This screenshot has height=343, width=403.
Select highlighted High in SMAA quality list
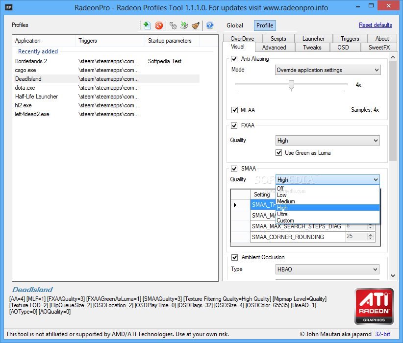[x=327, y=208]
